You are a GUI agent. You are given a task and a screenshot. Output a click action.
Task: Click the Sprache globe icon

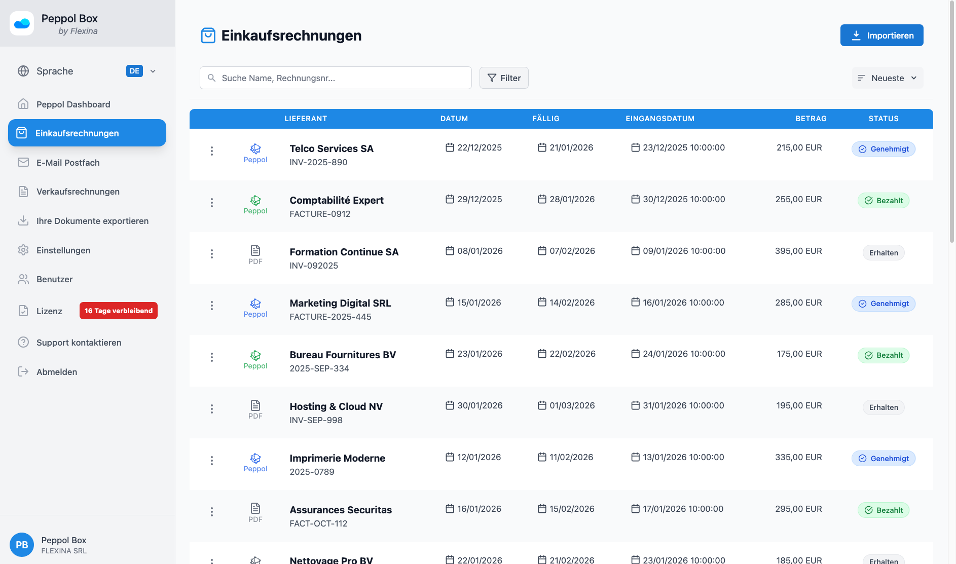(x=23, y=71)
